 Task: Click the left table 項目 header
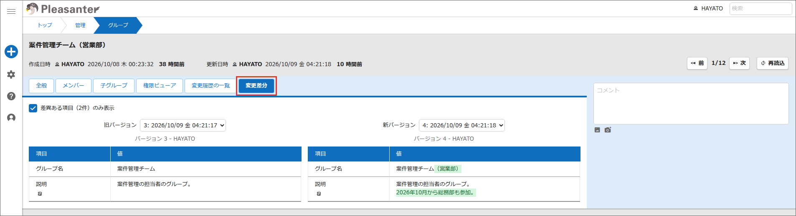point(70,154)
